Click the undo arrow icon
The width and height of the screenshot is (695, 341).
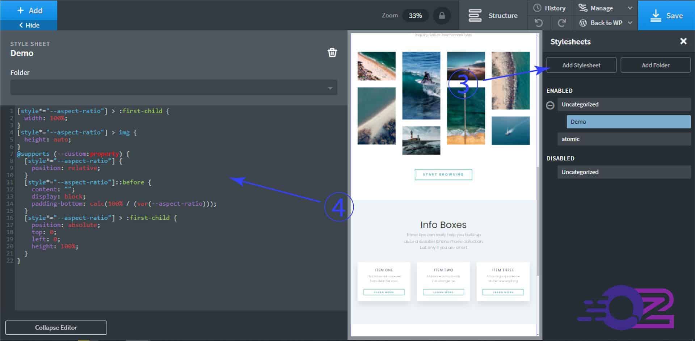click(539, 23)
